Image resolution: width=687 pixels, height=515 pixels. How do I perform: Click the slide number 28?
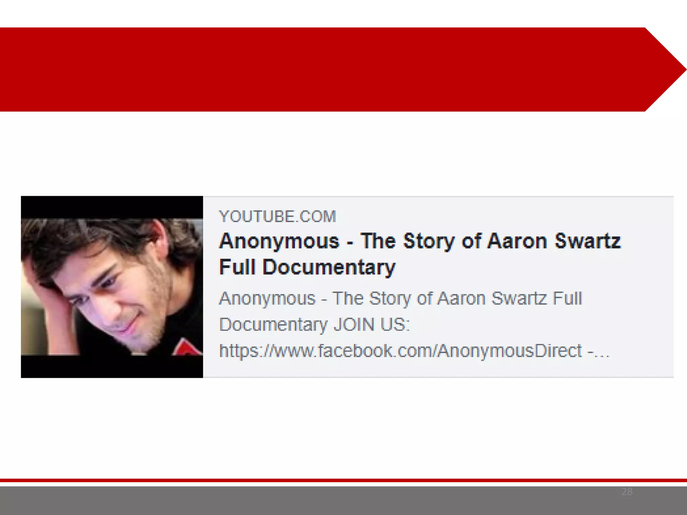click(627, 492)
